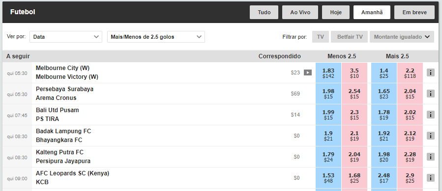
Task: Select blue back odds 1.83 Menos 2.5
Action: (328, 73)
